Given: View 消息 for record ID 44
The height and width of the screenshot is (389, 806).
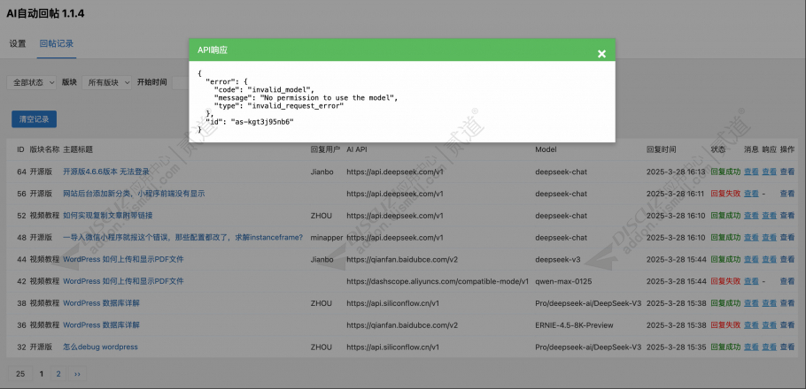Looking at the screenshot, I should pos(751,259).
